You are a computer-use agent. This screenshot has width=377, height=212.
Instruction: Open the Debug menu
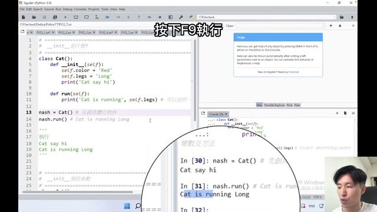point(68,9)
